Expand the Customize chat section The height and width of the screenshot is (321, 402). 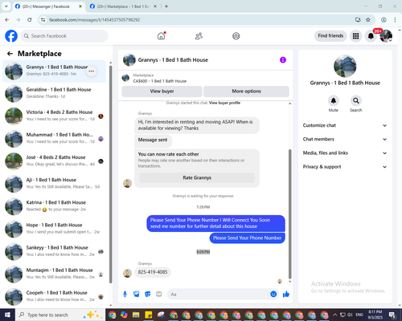click(345, 125)
